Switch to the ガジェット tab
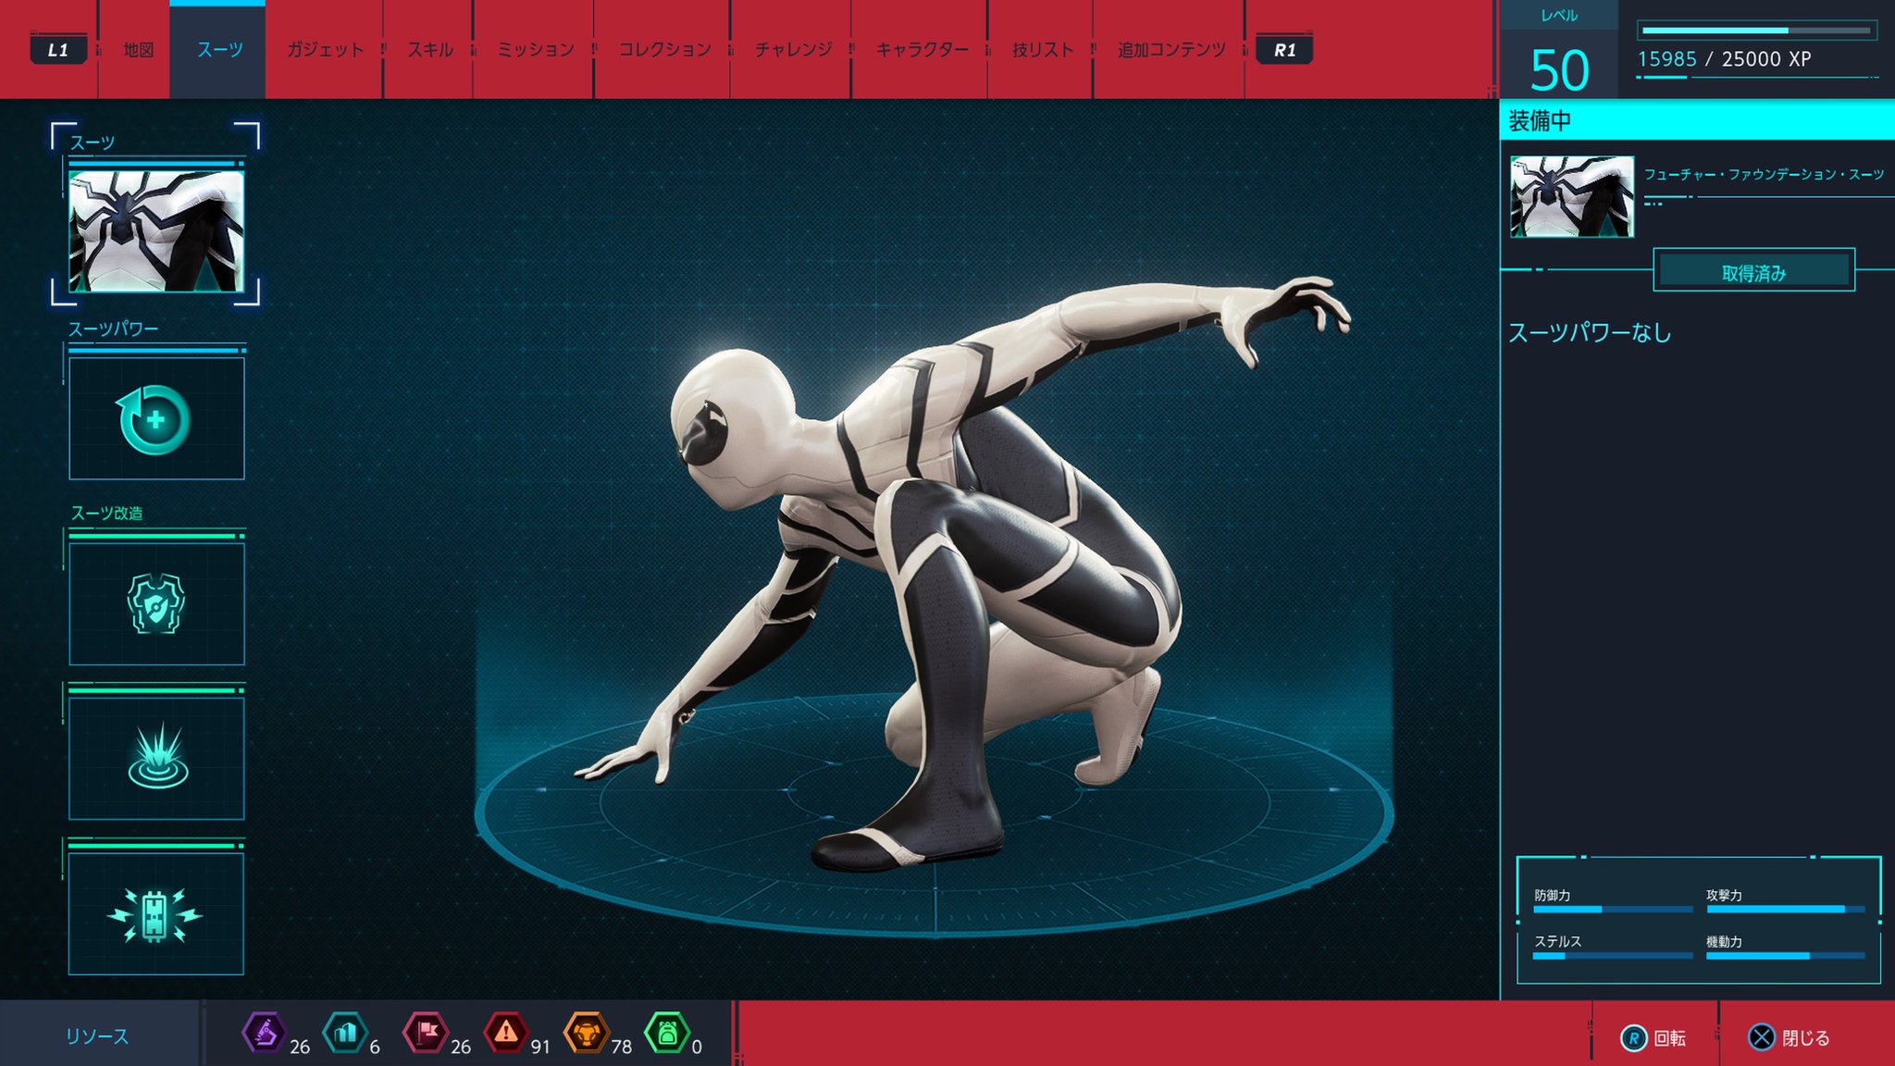Viewport: 1895px width, 1066px height. (x=325, y=50)
